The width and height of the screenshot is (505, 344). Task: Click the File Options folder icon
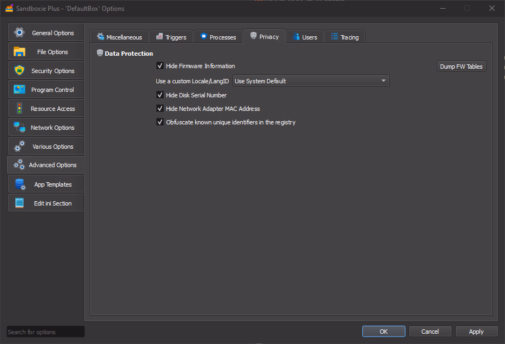coord(19,52)
